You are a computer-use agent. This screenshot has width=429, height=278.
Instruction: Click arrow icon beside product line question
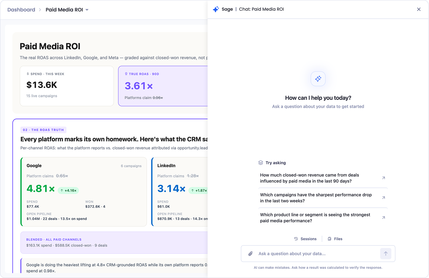[x=384, y=218]
